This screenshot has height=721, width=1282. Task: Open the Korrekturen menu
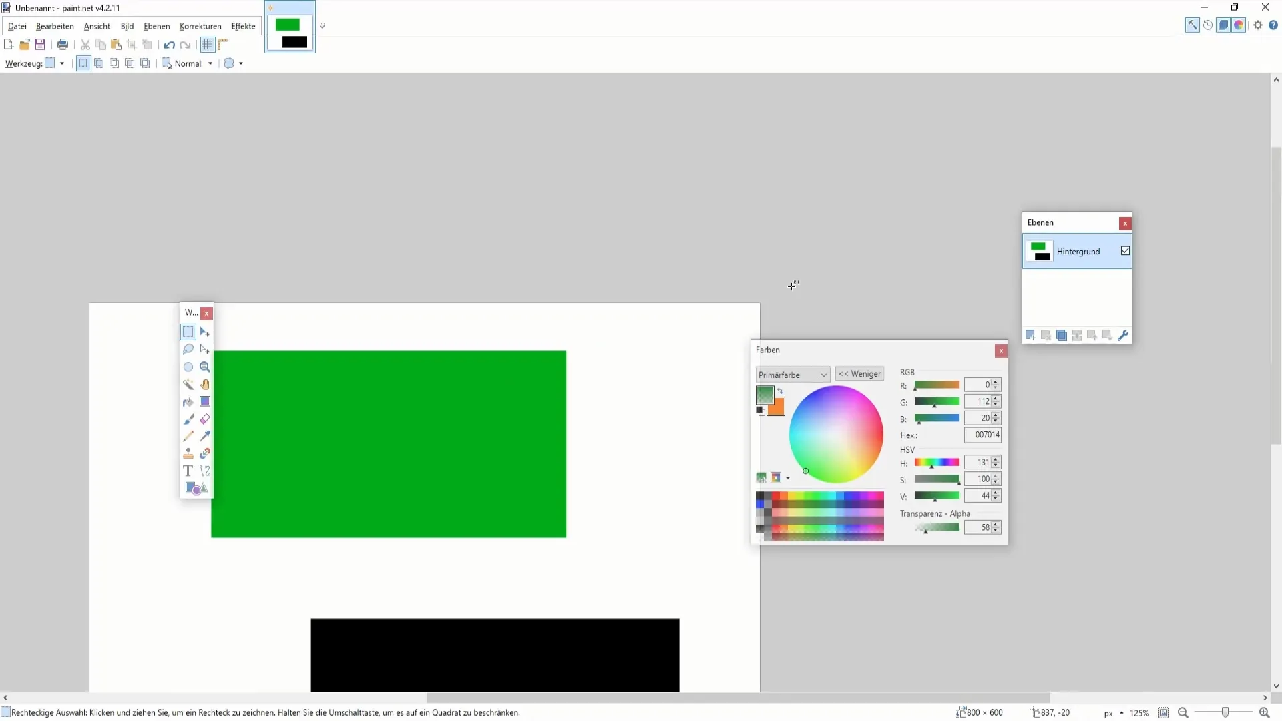(200, 25)
